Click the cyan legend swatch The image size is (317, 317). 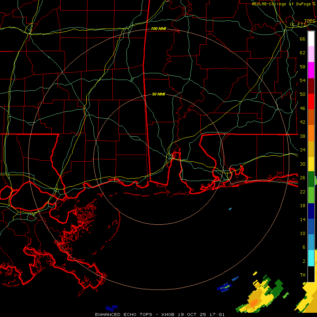[311, 258]
